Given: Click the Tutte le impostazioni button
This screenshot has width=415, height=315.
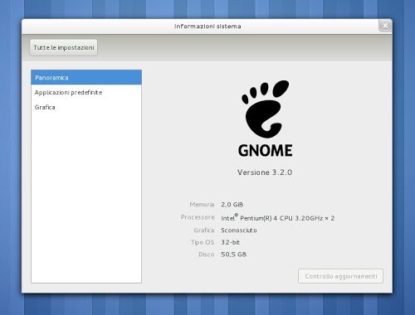Looking at the screenshot, I should [x=64, y=47].
